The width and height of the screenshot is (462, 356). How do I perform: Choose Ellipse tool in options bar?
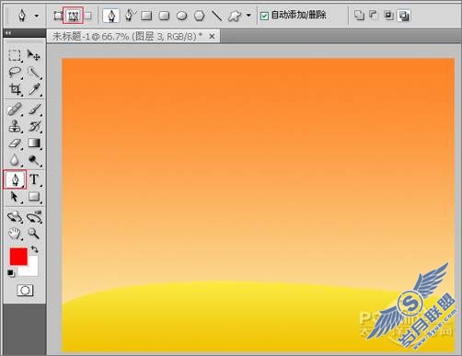182,16
